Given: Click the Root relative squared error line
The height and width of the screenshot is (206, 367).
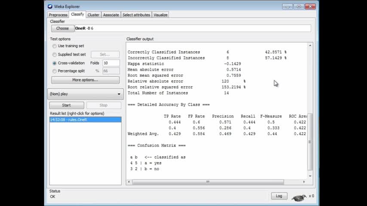Looking at the screenshot, I should pyautogui.click(x=187, y=87).
